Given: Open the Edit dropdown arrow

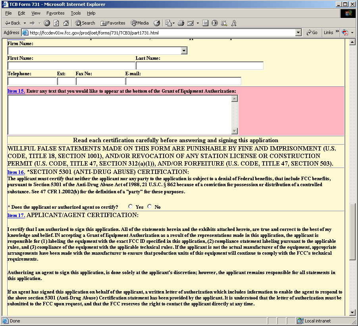Looking at the screenshot, I should tap(198, 23).
